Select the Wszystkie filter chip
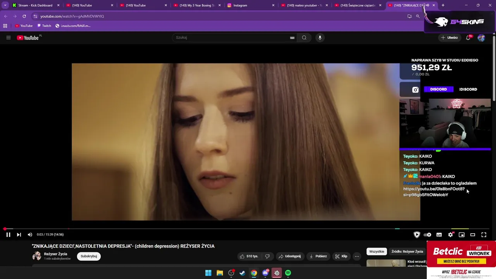This screenshot has width=496, height=279. (x=377, y=251)
